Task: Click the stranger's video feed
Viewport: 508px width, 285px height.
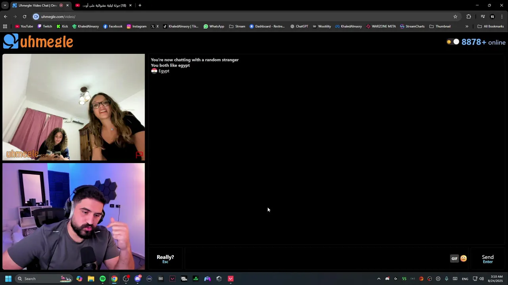Action: pos(73,107)
